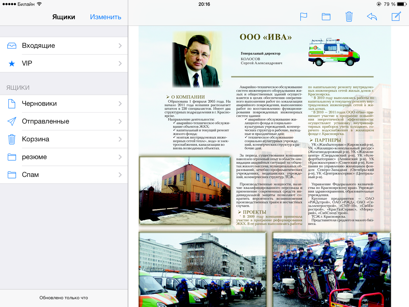Tap the battery indicator in status bar

pyautogui.click(x=401, y=4)
